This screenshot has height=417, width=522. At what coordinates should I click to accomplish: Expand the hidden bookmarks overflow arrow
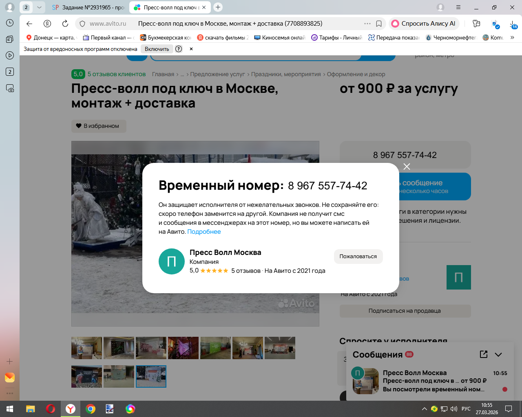tap(512, 37)
